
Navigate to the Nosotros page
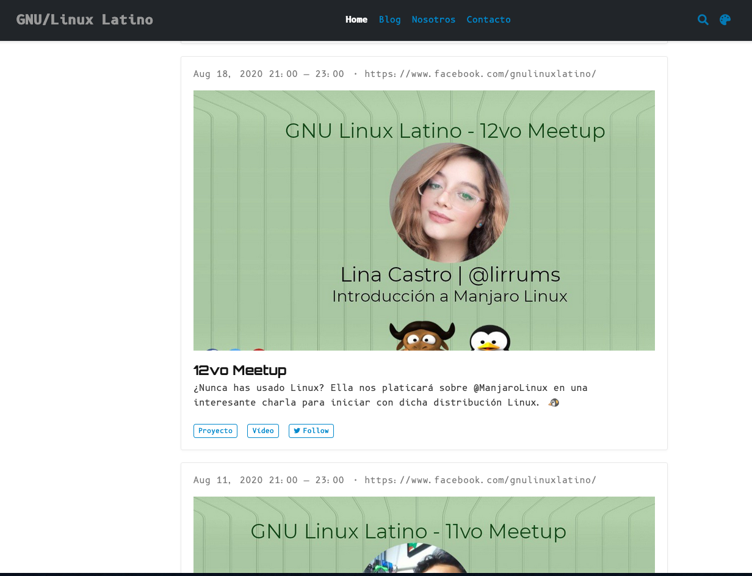tap(433, 19)
